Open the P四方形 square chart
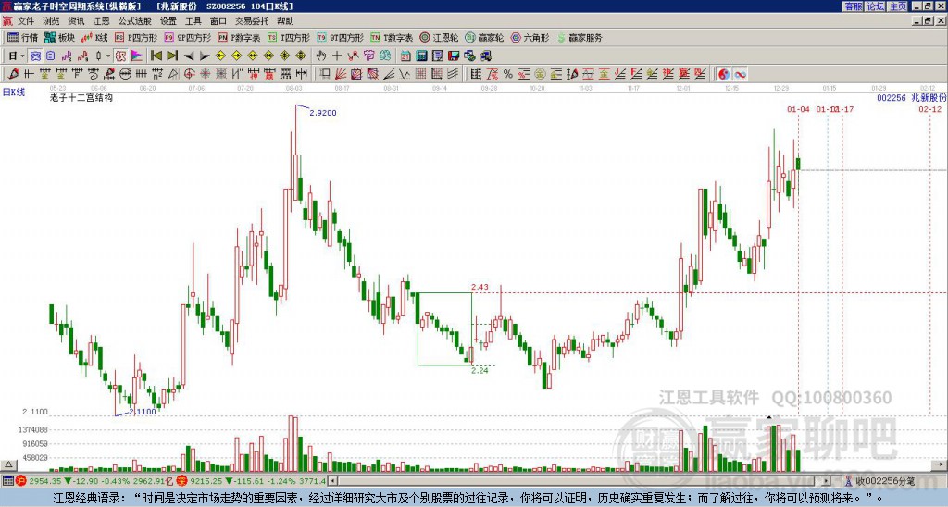This screenshot has height=507, width=948. tap(136, 37)
